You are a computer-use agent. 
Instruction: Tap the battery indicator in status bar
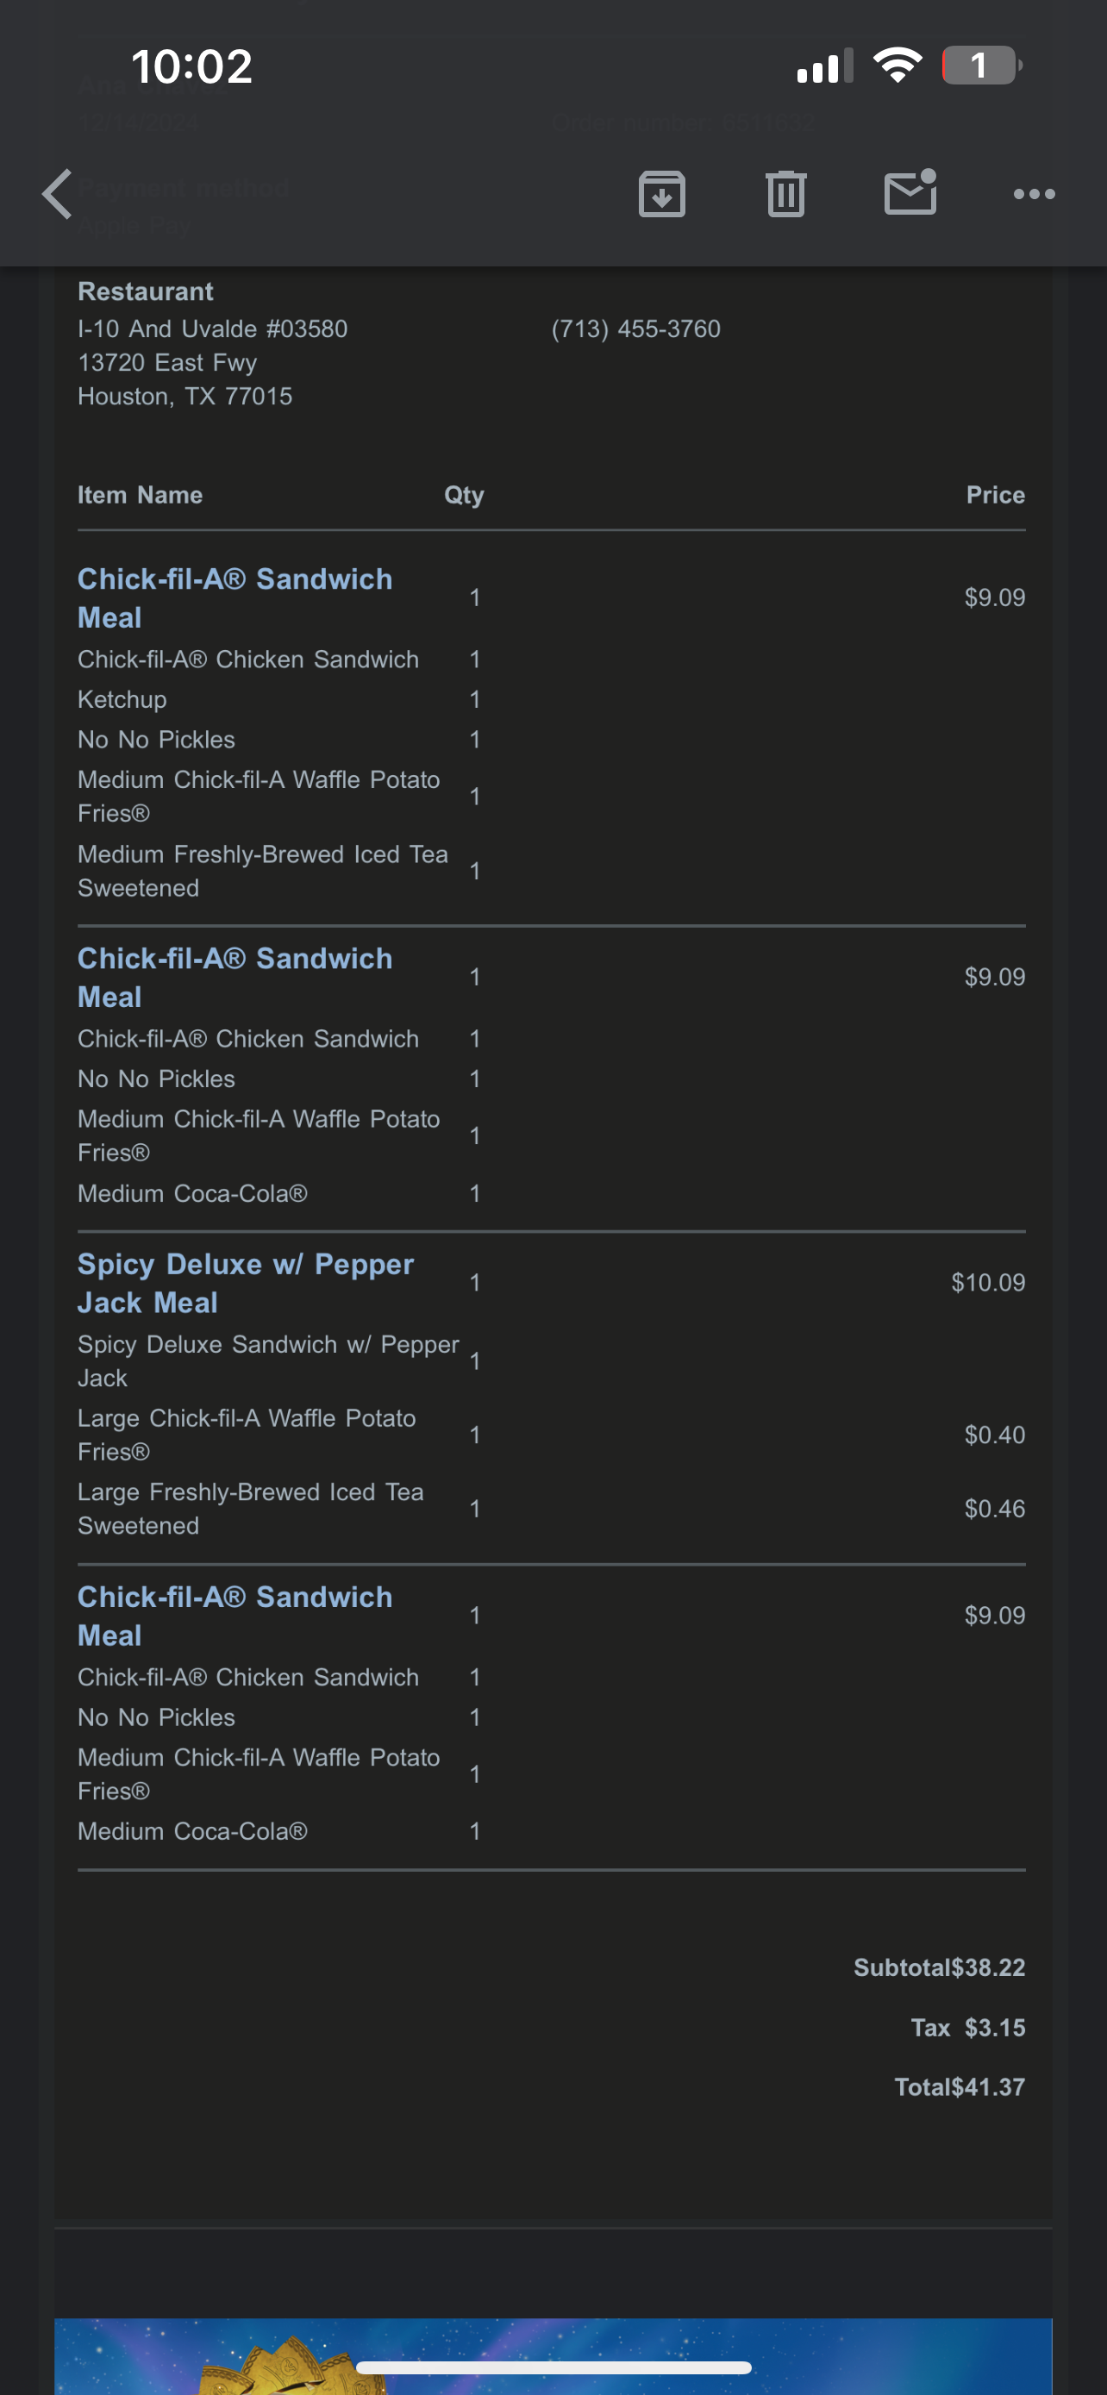pos(981,66)
